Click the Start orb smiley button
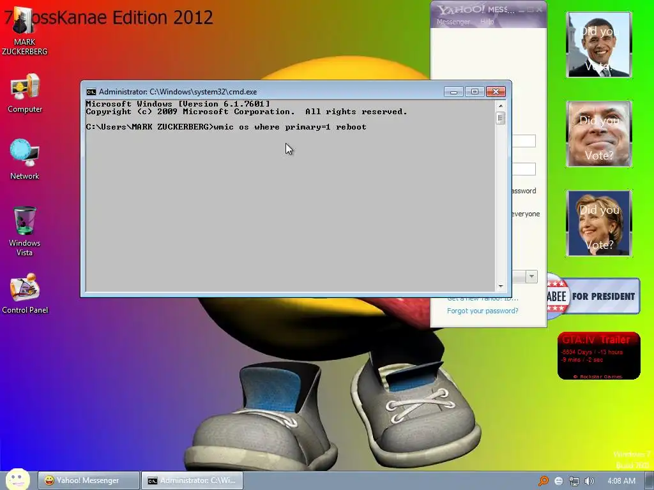654x490 pixels. [17, 480]
